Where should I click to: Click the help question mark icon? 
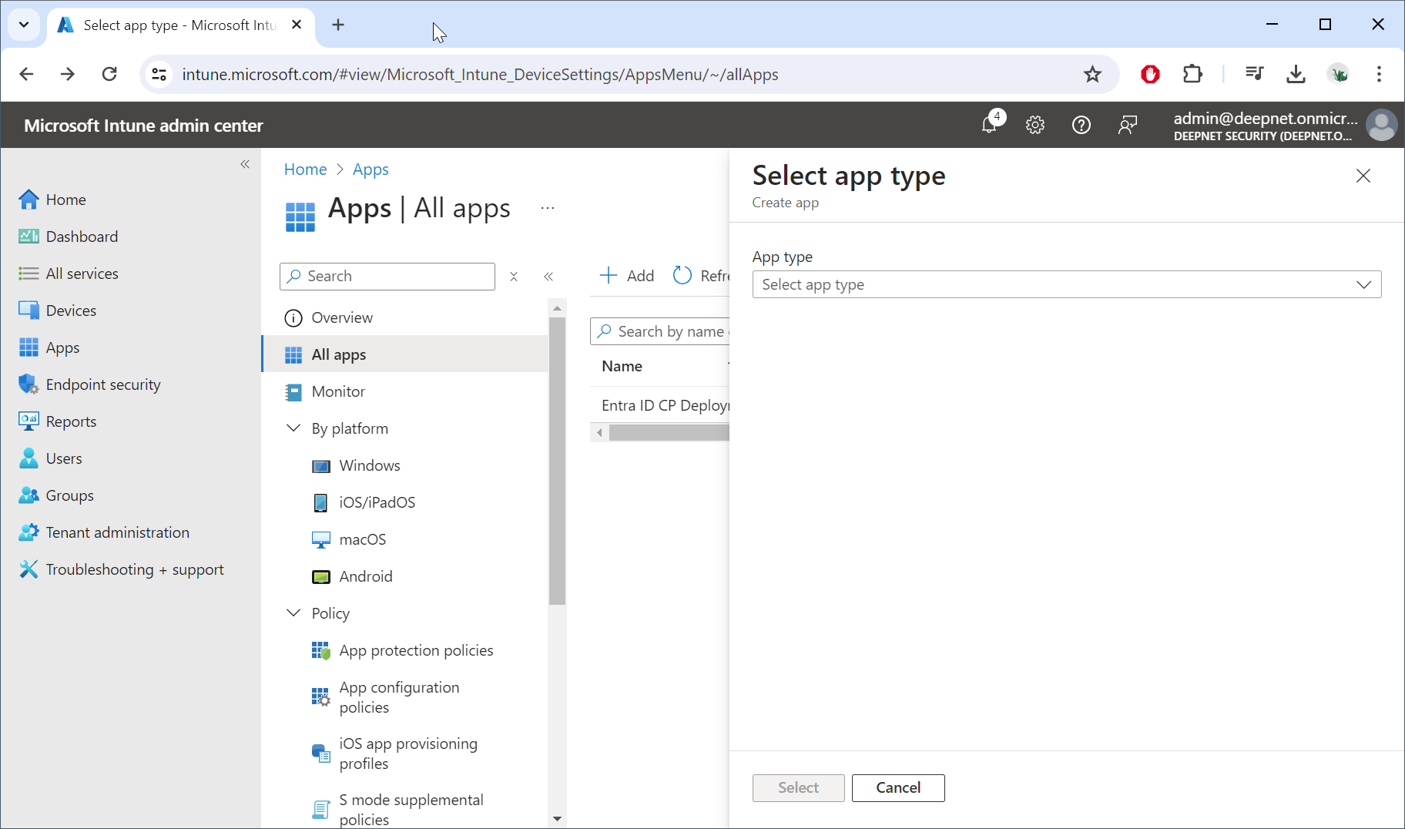click(x=1081, y=125)
